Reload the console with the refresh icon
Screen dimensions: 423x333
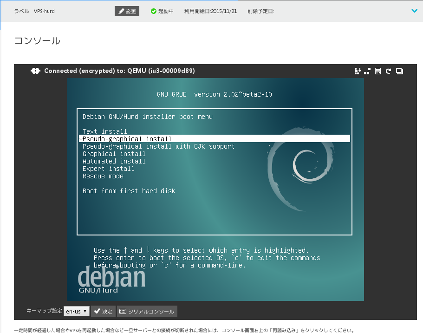[388, 71]
